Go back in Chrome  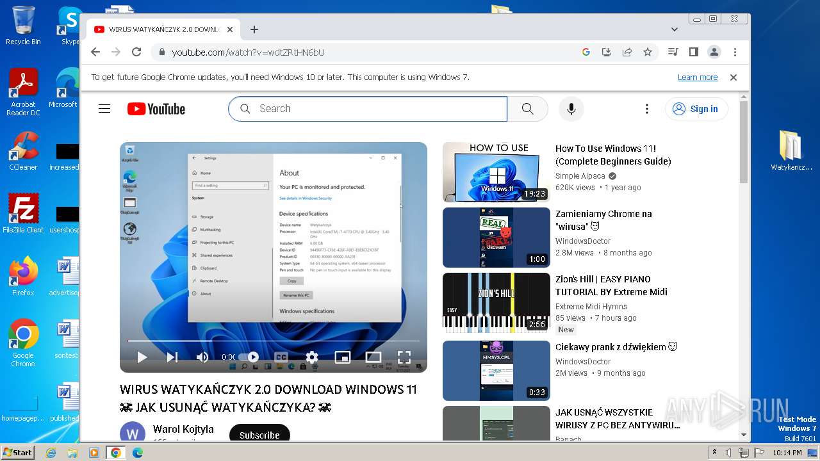(95, 52)
